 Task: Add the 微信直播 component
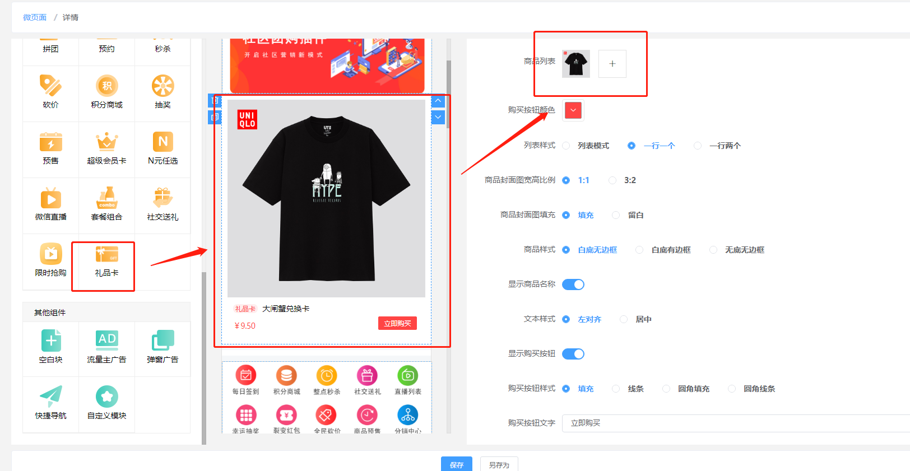coord(50,206)
